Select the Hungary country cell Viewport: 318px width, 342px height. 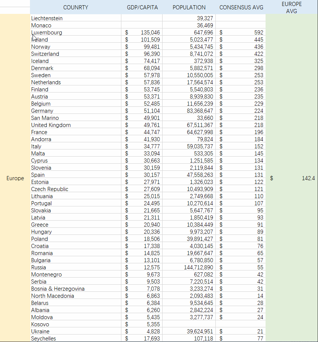(x=75, y=232)
